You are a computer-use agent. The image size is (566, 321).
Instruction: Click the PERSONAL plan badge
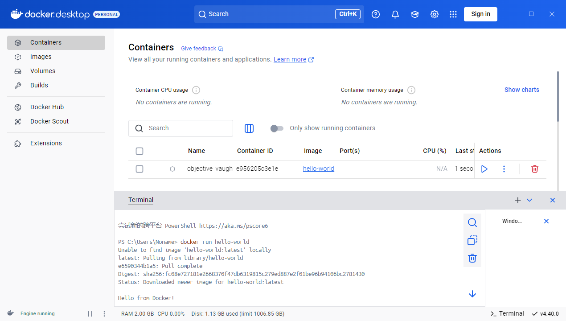tap(107, 14)
